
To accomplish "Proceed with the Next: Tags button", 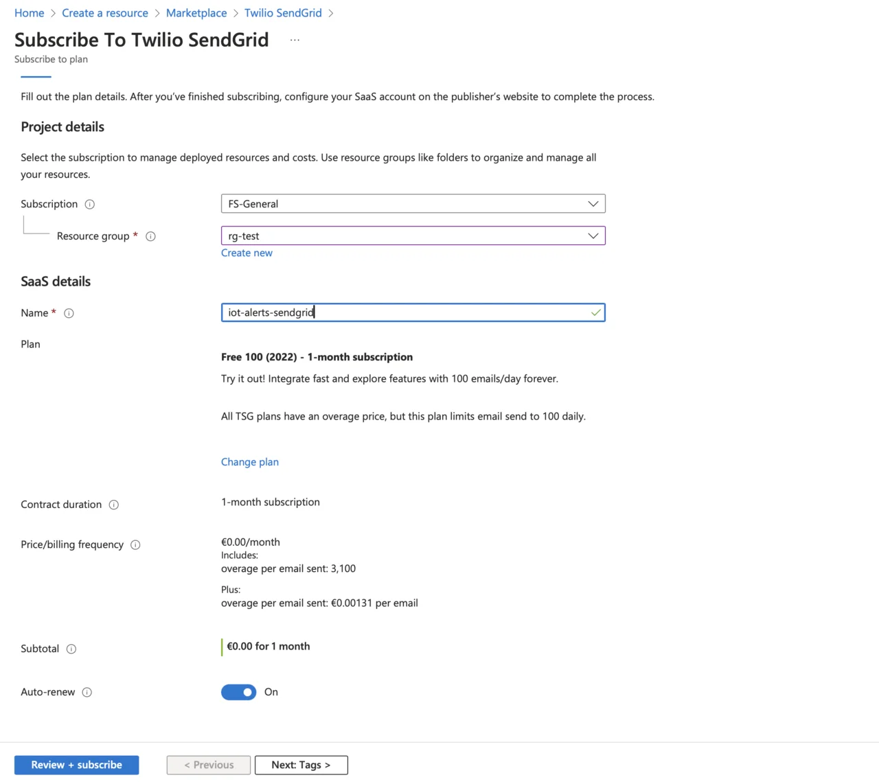I will [x=301, y=765].
